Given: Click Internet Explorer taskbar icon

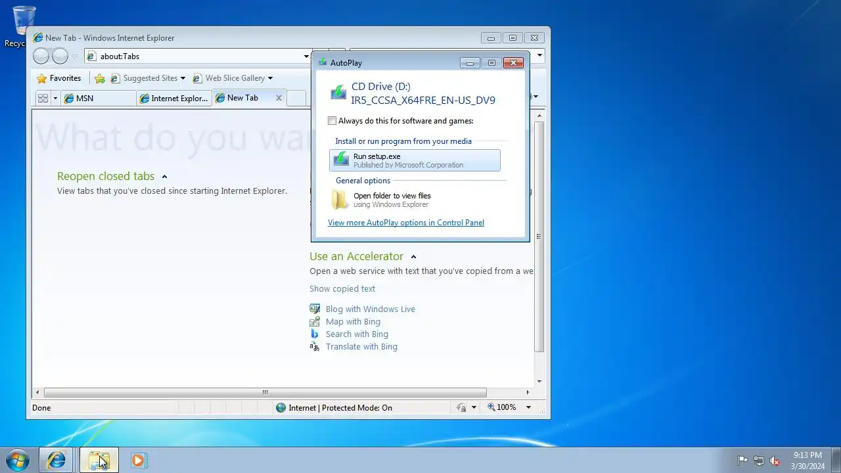Looking at the screenshot, I should (57, 460).
